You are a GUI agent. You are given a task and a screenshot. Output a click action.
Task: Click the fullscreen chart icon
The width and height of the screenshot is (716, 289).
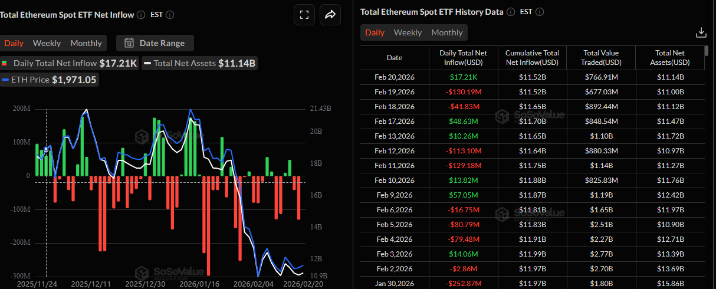click(305, 15)
